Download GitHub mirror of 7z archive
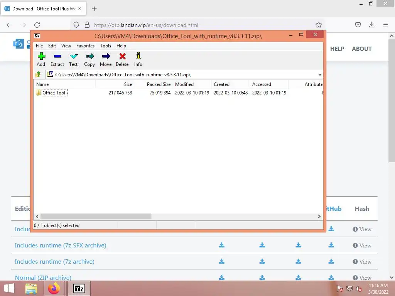This screenshot has width=395, height=296. pos(331,261)
